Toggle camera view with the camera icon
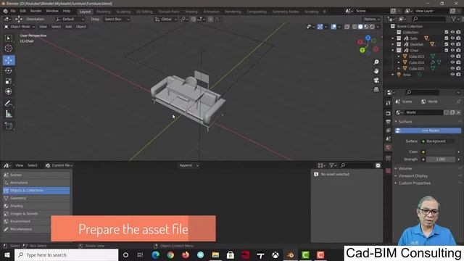Viewport: 464px width, 261px height. click(x=376, y=80)
